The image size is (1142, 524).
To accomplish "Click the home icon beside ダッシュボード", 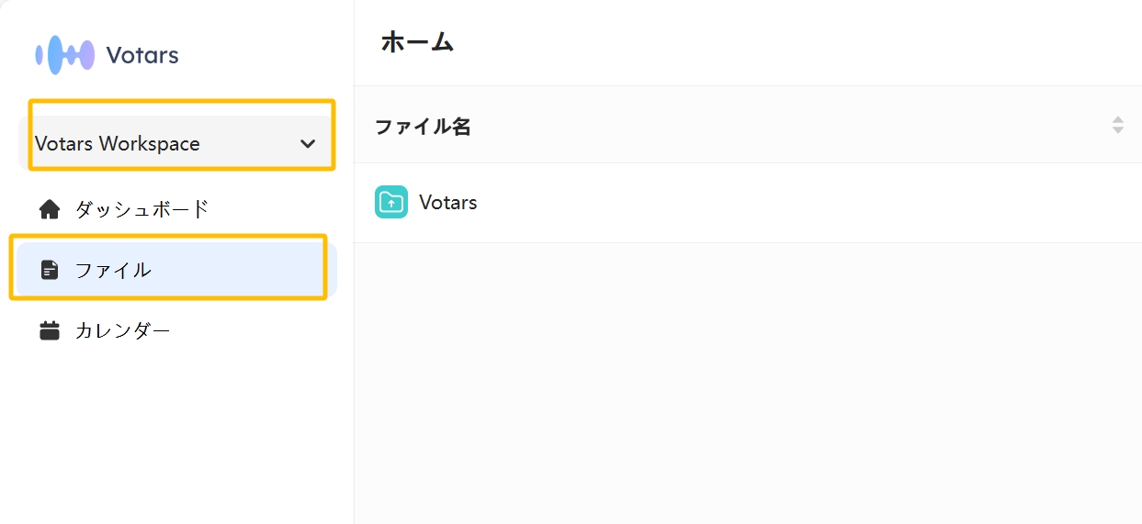I will tap(50, 209).
